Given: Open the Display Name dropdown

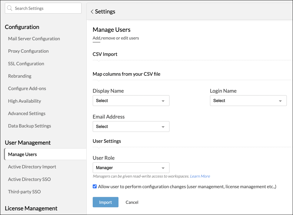Looking at the screenshot, I should coord(131,101).
